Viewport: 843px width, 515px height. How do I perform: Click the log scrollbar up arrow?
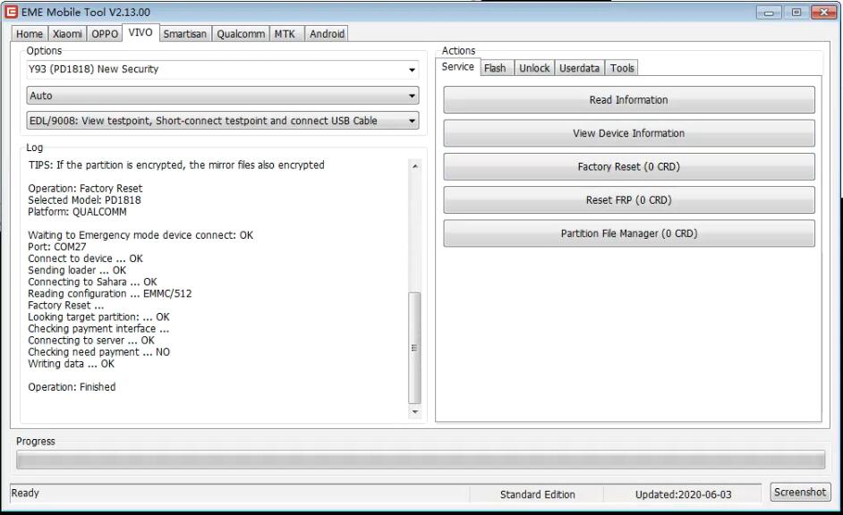tap(414, 166)
